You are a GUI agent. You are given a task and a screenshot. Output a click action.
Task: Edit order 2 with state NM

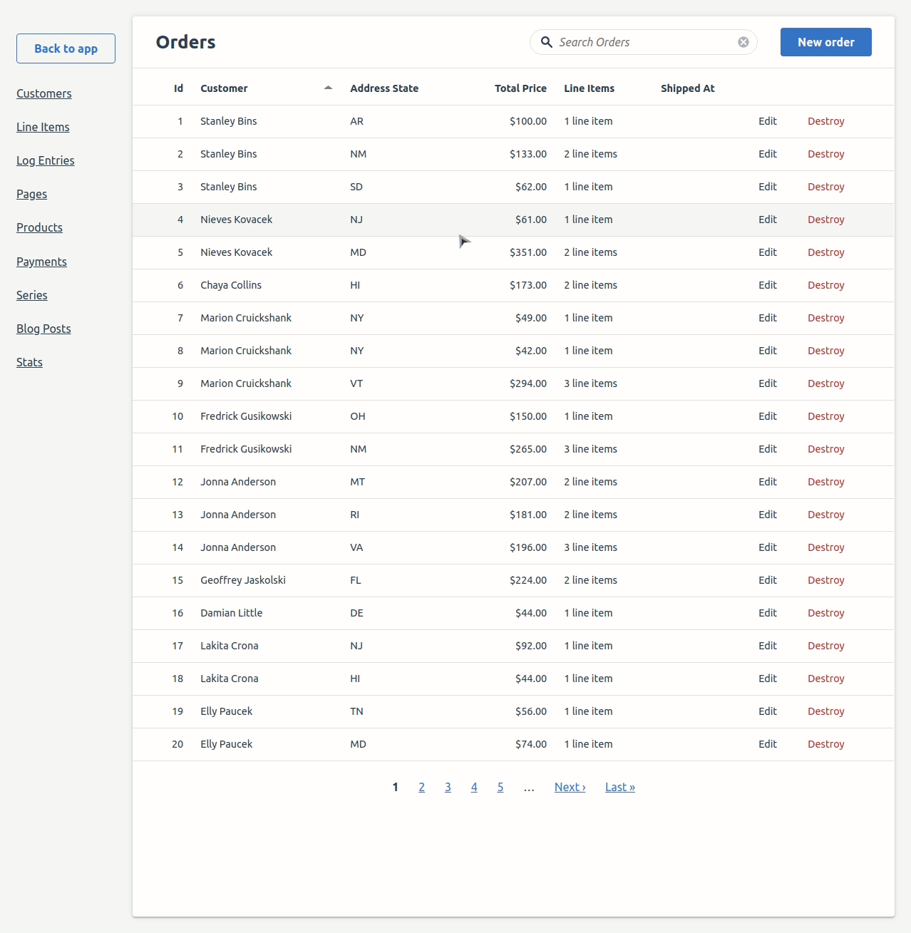pos(768,154)
